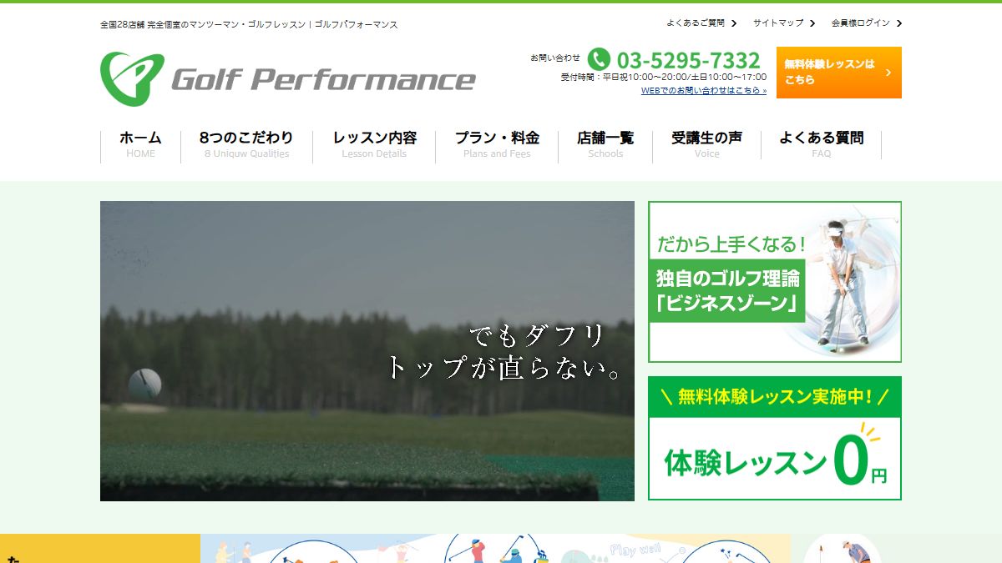Go to ホーム HOME menu item

[140, 144]
